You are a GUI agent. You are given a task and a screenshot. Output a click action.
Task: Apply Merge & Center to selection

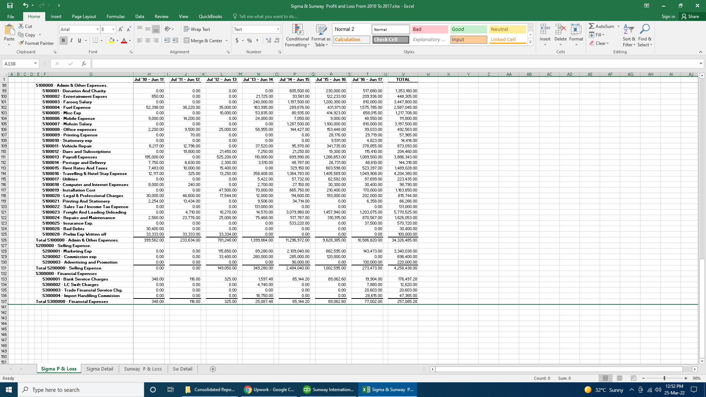(x=203, y=40)
